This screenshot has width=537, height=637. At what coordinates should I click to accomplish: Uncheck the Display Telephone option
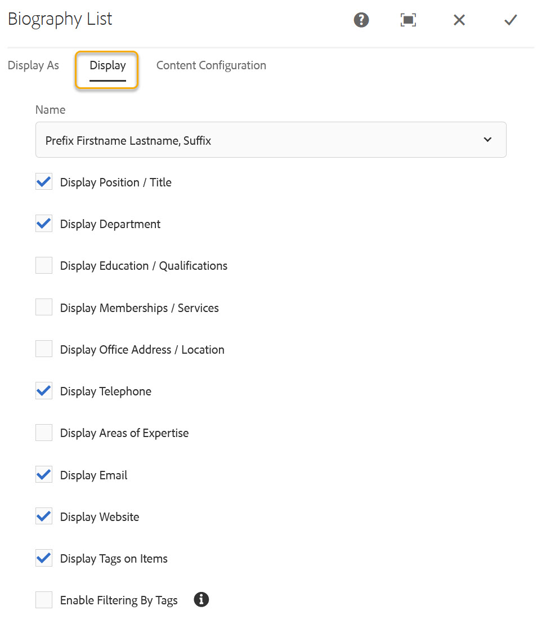click(x=44, y=391)
